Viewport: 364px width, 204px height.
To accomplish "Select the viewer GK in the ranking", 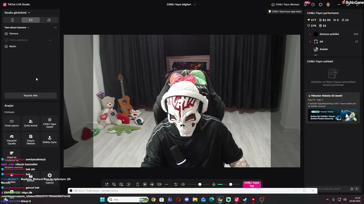I will point(333,42).
